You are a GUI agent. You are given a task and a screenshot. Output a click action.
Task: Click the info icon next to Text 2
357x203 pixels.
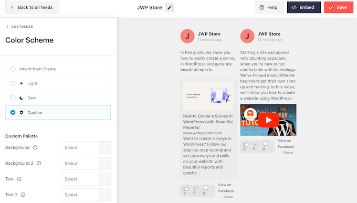(x=23, y=195)
